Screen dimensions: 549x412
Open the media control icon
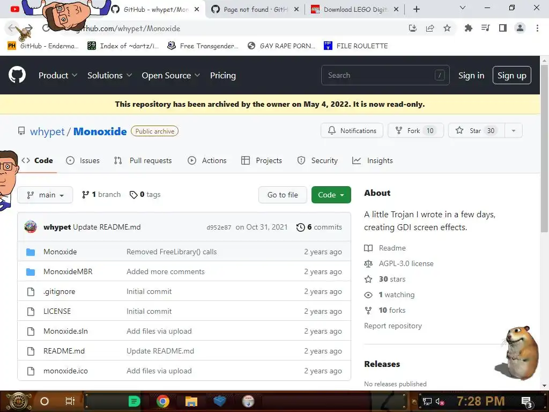pos(486,28)
